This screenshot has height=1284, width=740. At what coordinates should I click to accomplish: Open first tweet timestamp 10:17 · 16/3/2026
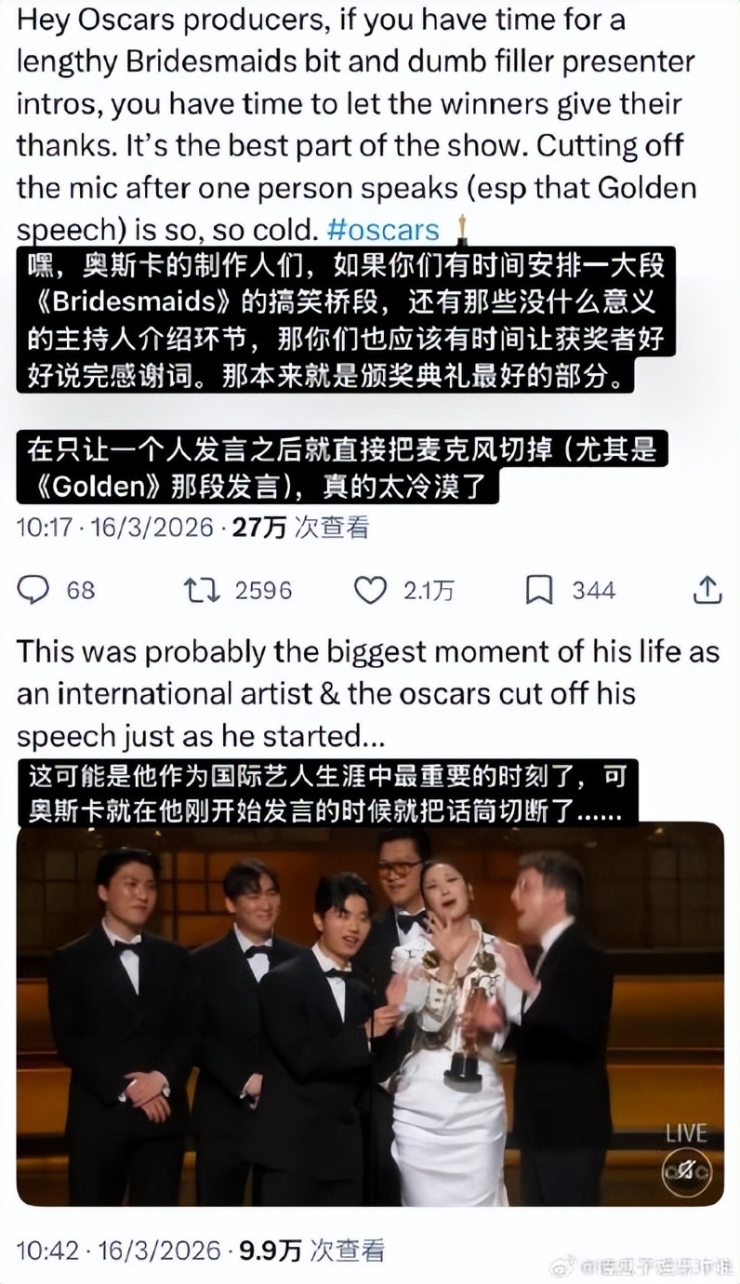click(116, 528)
